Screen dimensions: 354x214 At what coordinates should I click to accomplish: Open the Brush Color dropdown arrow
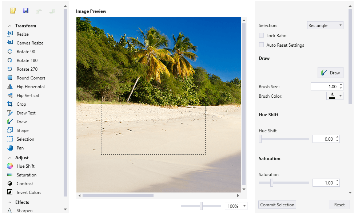(x=341, y=96)
